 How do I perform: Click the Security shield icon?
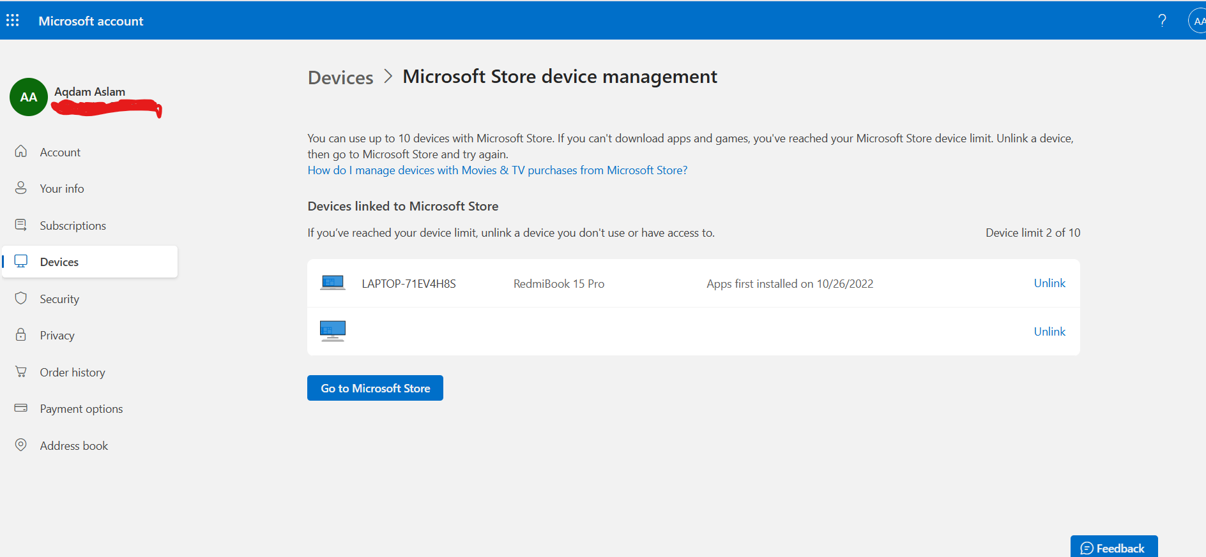point(21,299)
